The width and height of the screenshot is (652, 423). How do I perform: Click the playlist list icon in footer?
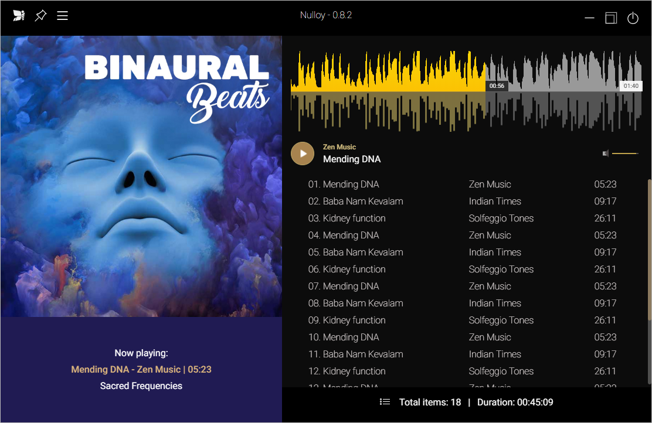pos(385,402)
